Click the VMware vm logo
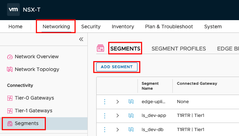 [13, 10]
